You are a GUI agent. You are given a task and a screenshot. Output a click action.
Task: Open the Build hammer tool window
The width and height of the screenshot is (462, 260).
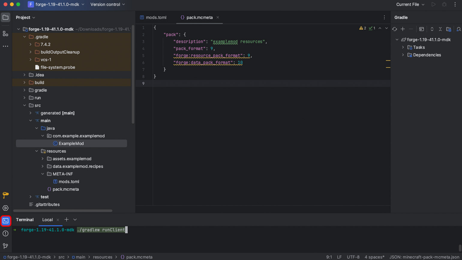click(x=5, y=195)
